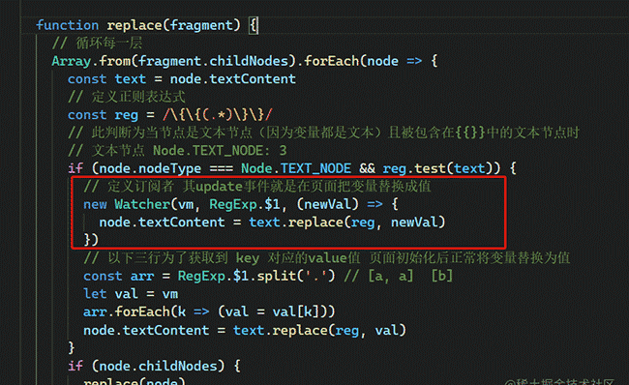The height and width of the screenshot is (385, 629).
Task: Click 'arr.forEach(k => (val = val[k]))' line
Action: pos(209,311)
